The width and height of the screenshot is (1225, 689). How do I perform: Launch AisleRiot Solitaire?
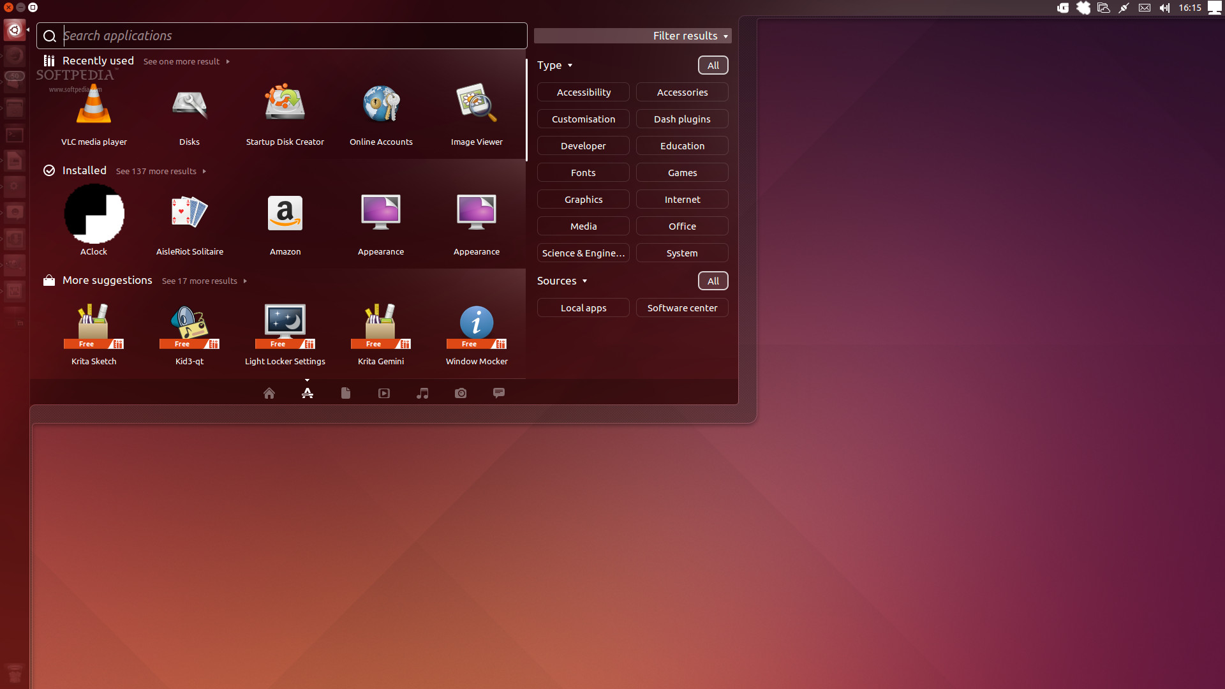tap(189, 223)
